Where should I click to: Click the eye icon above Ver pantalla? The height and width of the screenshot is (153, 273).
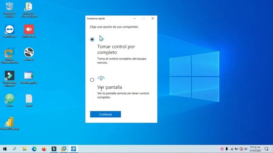[101, 79]
